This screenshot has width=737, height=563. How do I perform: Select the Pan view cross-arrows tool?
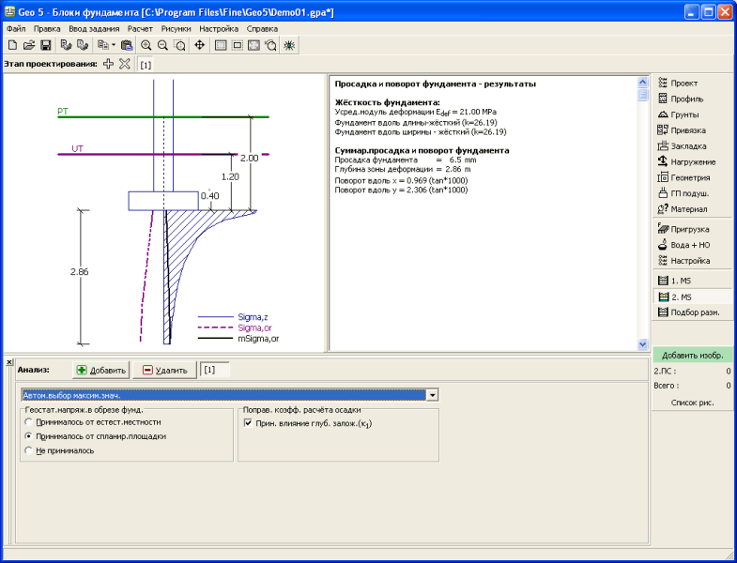(x=199, y=45)
